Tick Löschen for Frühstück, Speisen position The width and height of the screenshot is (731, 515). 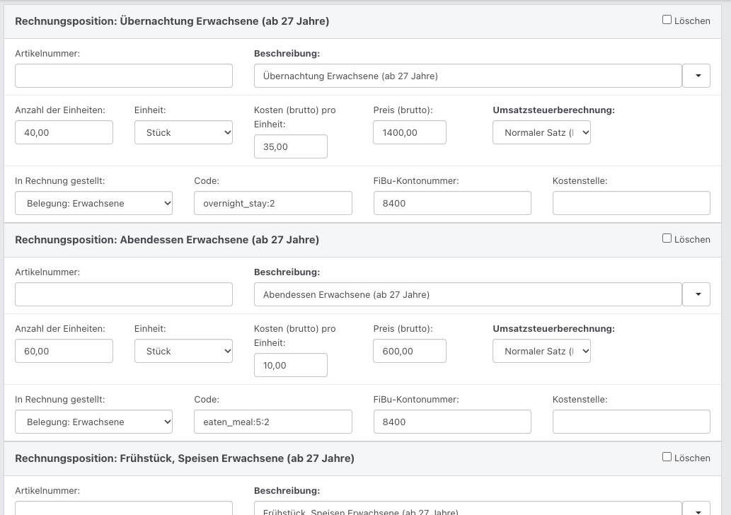click(x=667, y=457)
